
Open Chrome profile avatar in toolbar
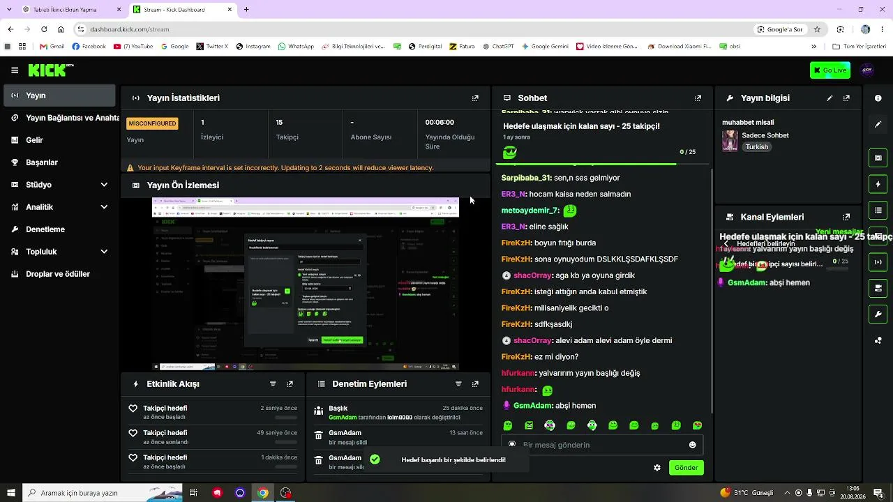[865, 29]
